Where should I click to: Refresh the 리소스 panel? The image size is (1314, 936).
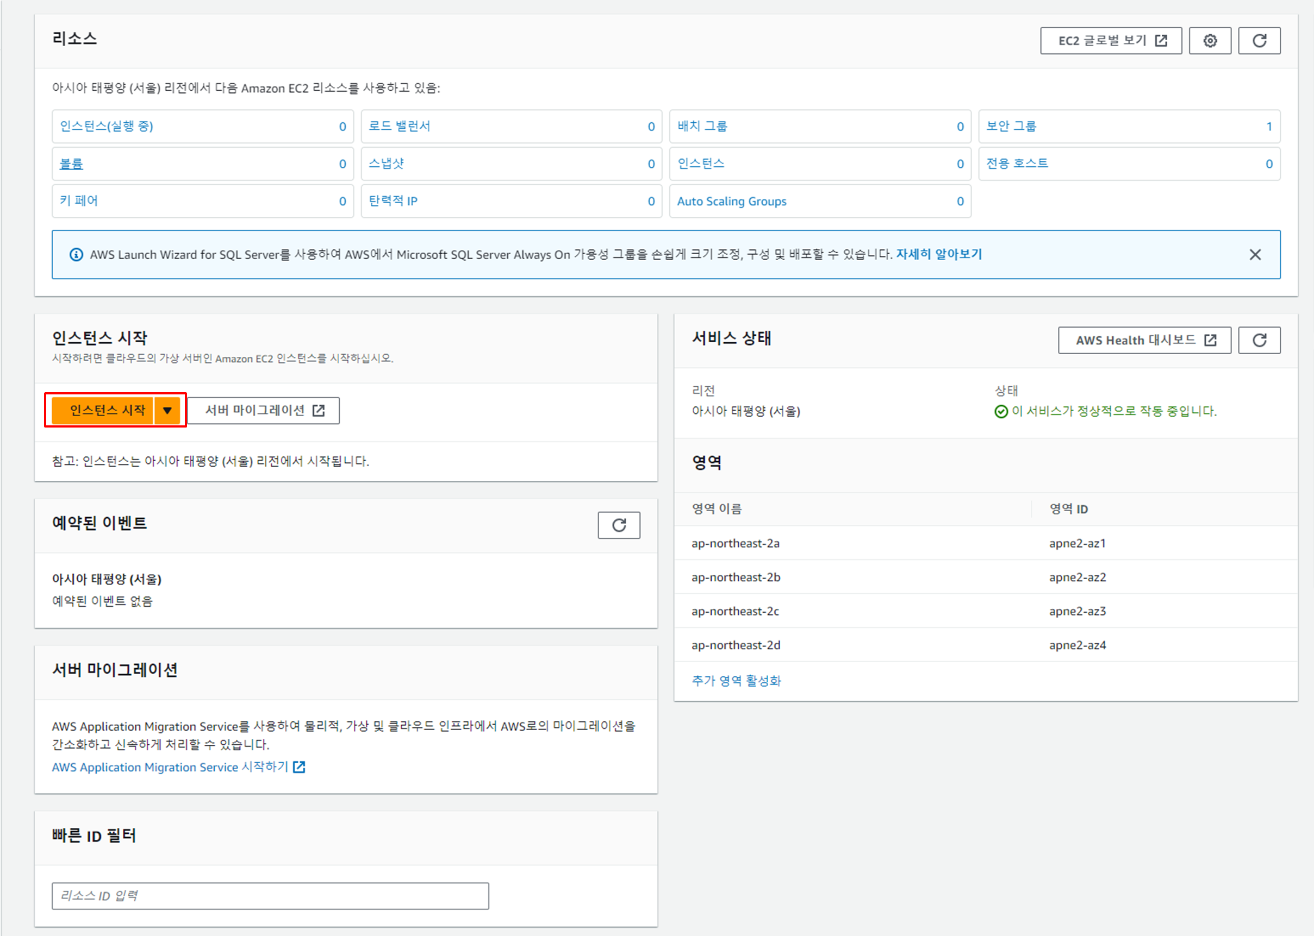coord(1259,41)
